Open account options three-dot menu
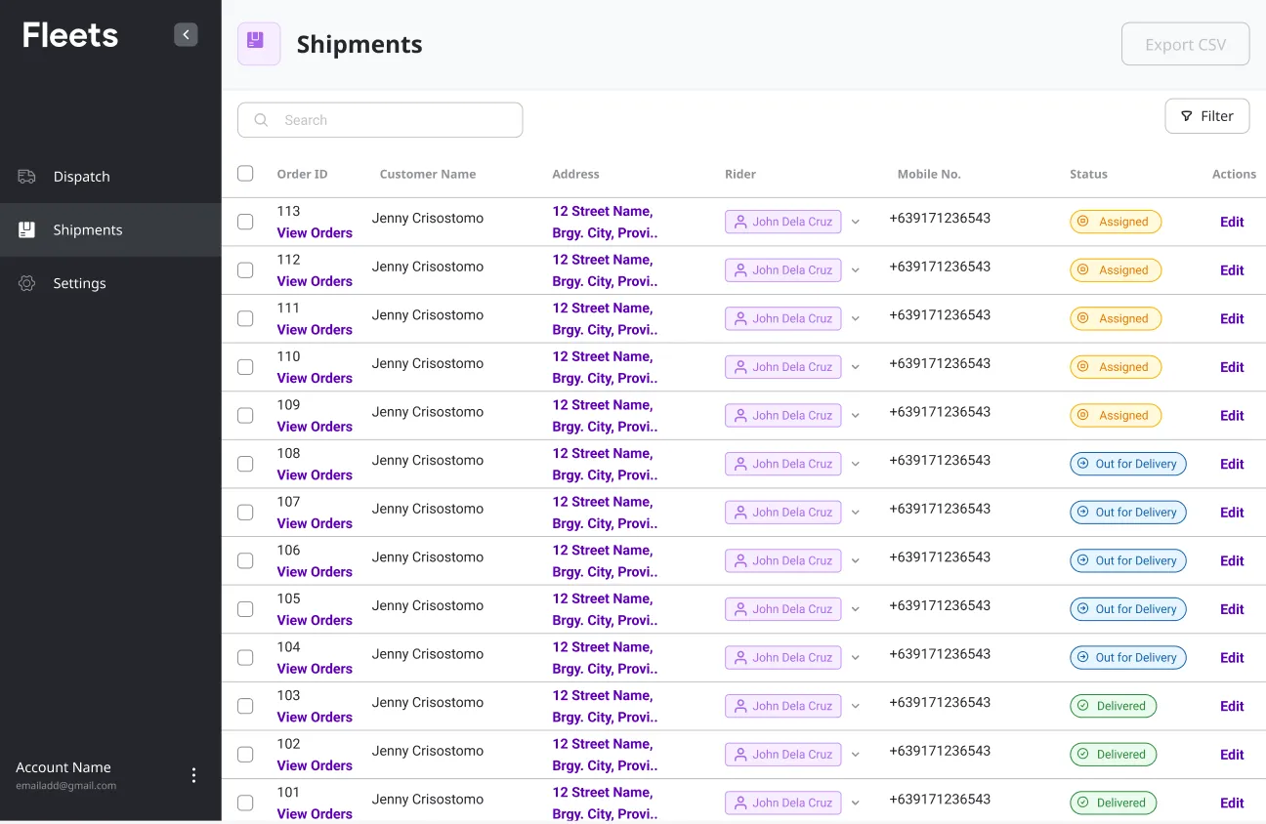Image resolution: width=1266 pixels, height=824 pixels. coord(193,775)
